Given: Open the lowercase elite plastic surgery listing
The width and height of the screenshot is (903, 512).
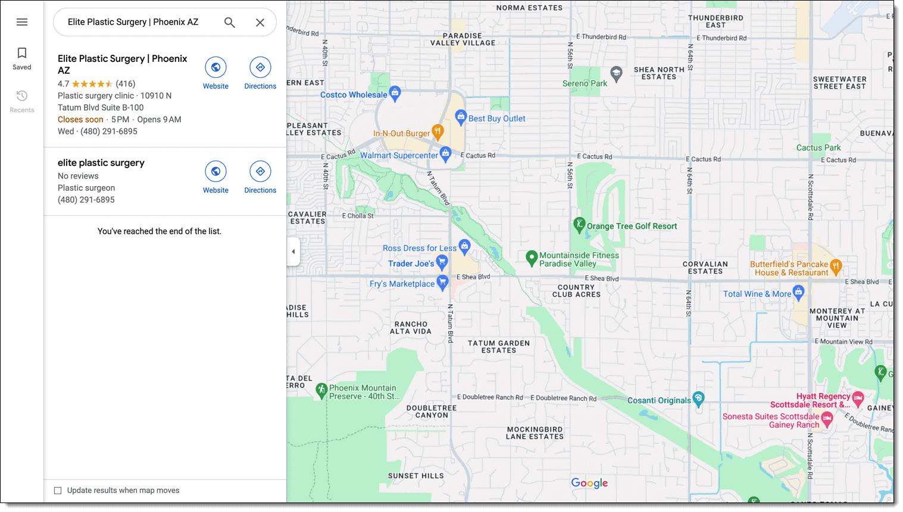Looking at the screenshot, I should (x=101, y=163).
